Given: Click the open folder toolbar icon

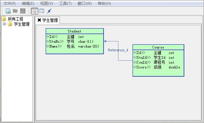Looking at the screenshot, I should (15, 11).
